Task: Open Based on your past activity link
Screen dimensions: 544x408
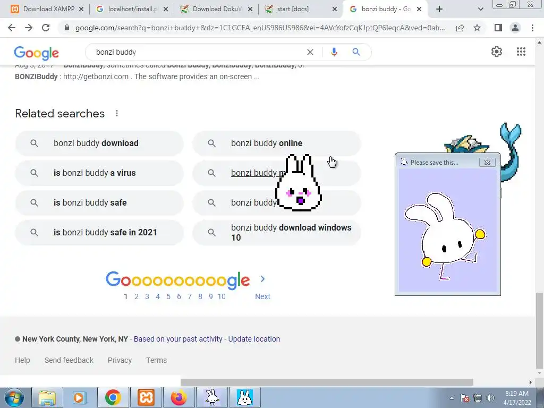Action: point(178,339)
